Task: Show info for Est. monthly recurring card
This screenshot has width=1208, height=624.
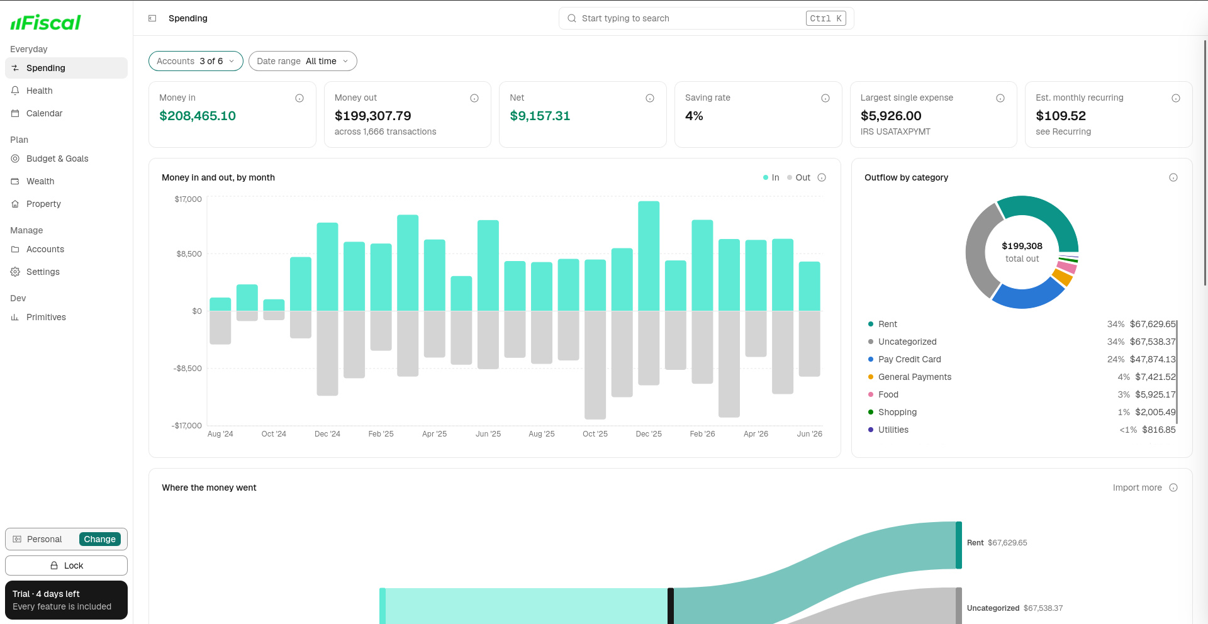Action: [x=1176, y=98]
